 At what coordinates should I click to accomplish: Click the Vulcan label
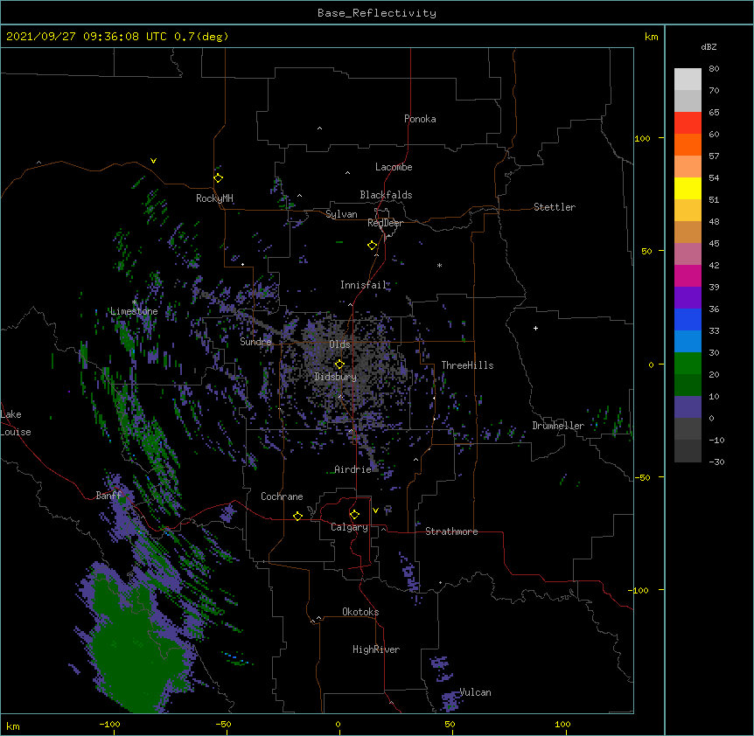(x=475, y=692)
